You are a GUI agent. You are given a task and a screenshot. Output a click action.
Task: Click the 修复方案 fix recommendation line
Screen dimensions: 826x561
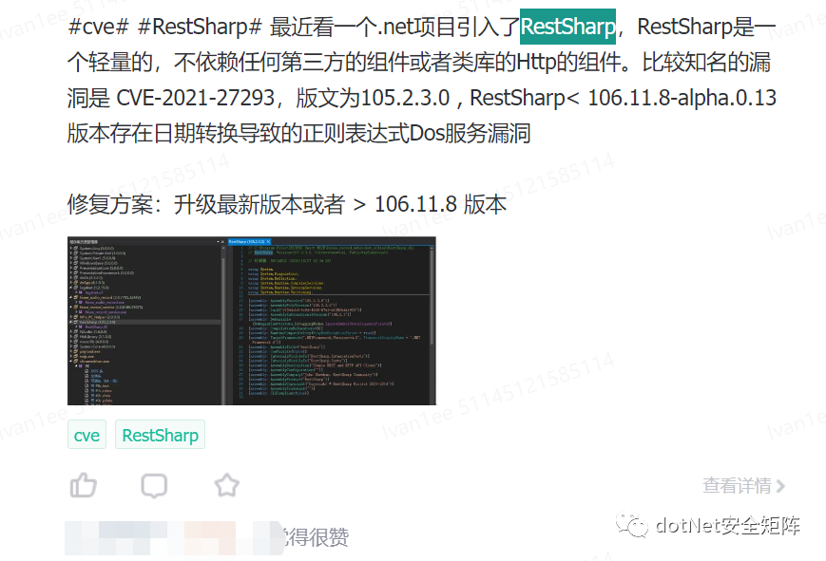click(x=287, y=204)
